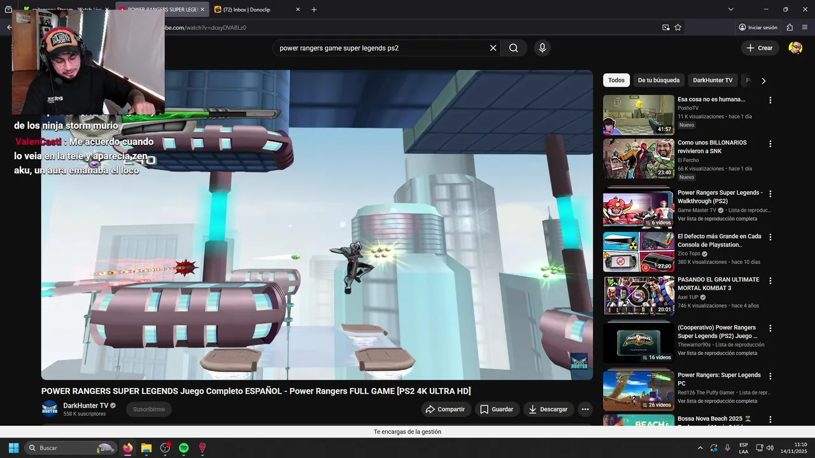This screenshot has height=458, width=815.
Task: Open Como unos BILLONARIOS revivieron thumbnail
Action: (x=639, y=158)
